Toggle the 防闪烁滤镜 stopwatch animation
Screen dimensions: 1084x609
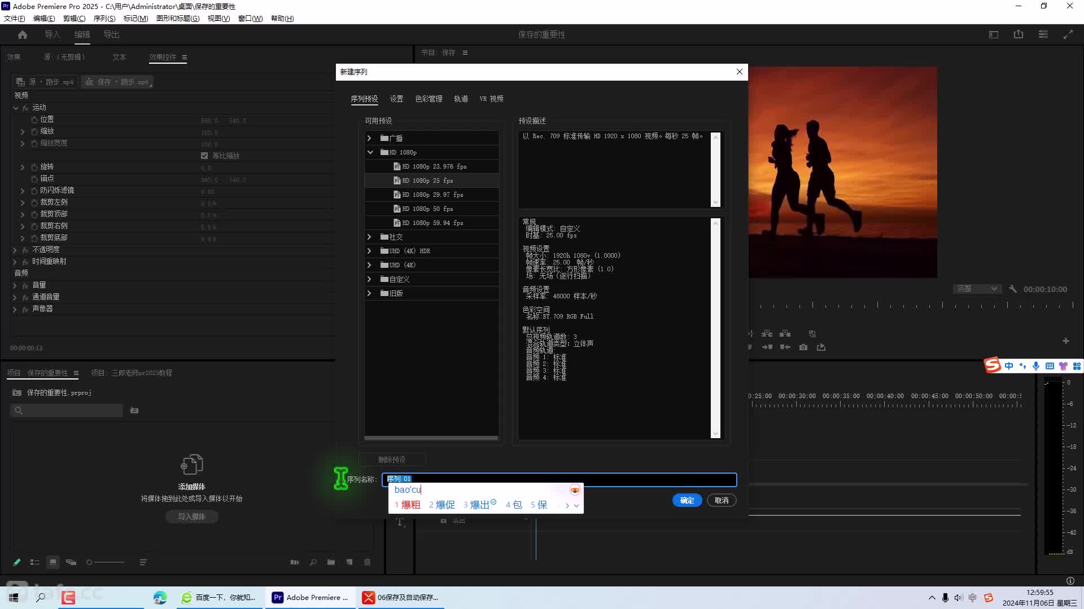pos(34,191)
